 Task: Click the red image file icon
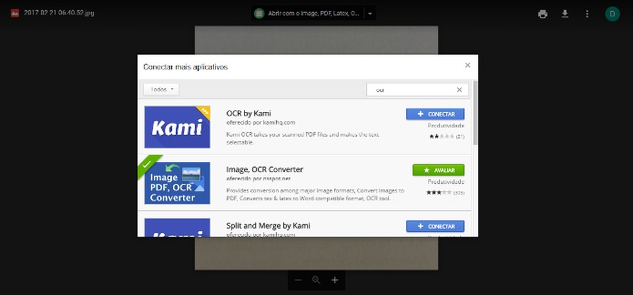click(x=15, y=13)
